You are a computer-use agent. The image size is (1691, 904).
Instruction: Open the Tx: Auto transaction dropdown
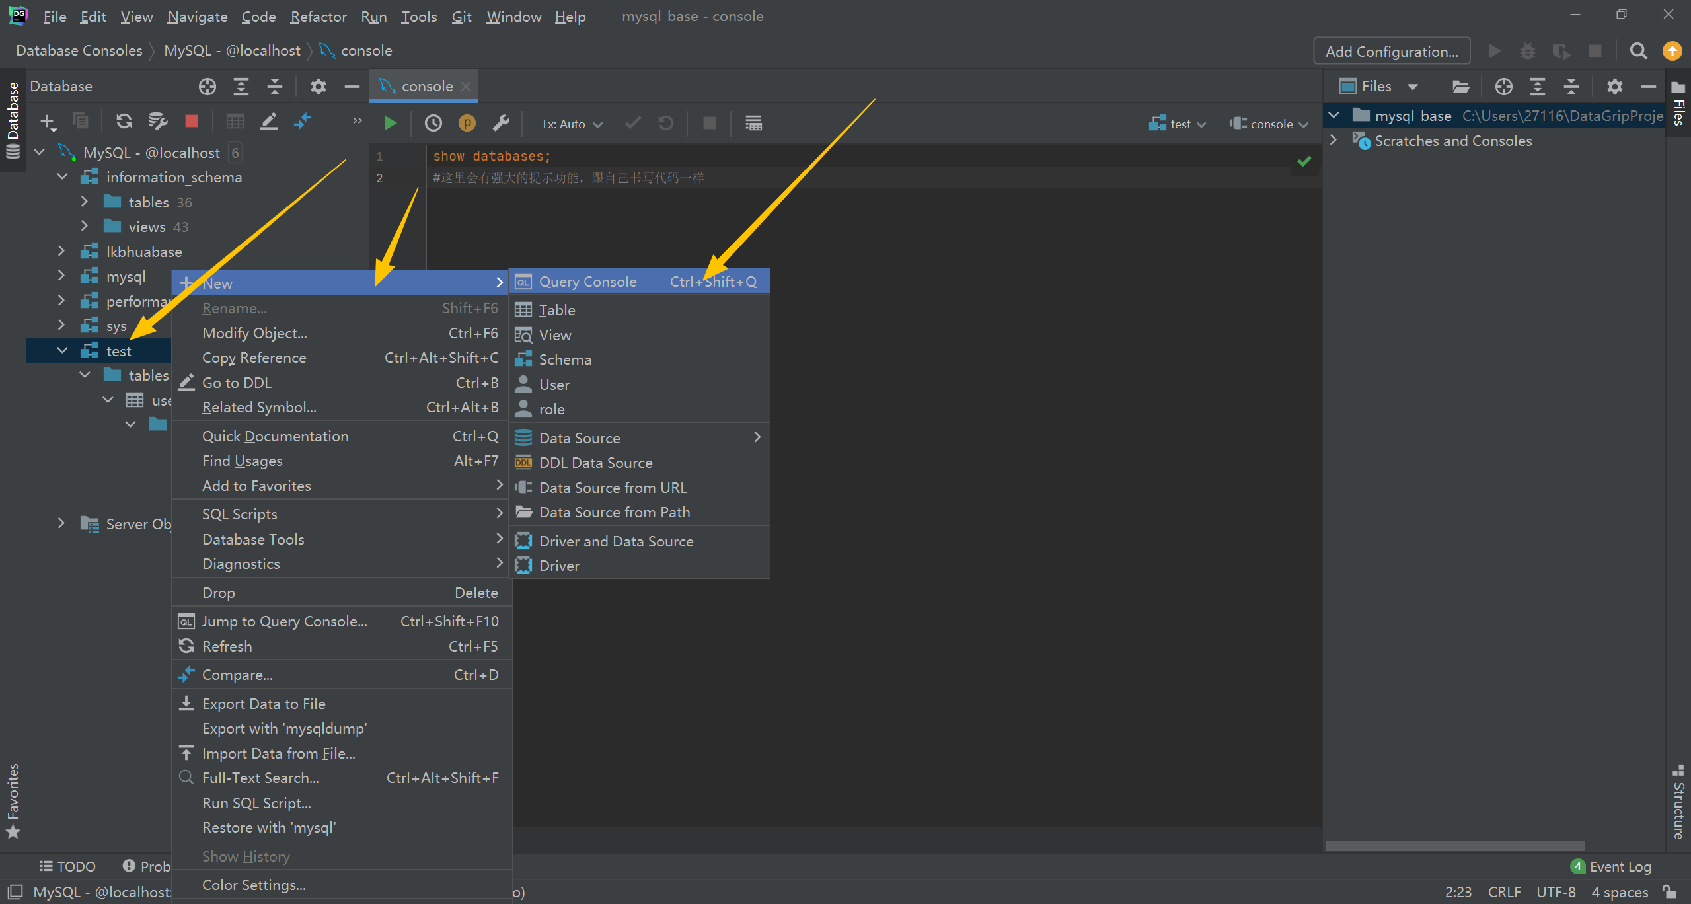(x=572, y=124)
